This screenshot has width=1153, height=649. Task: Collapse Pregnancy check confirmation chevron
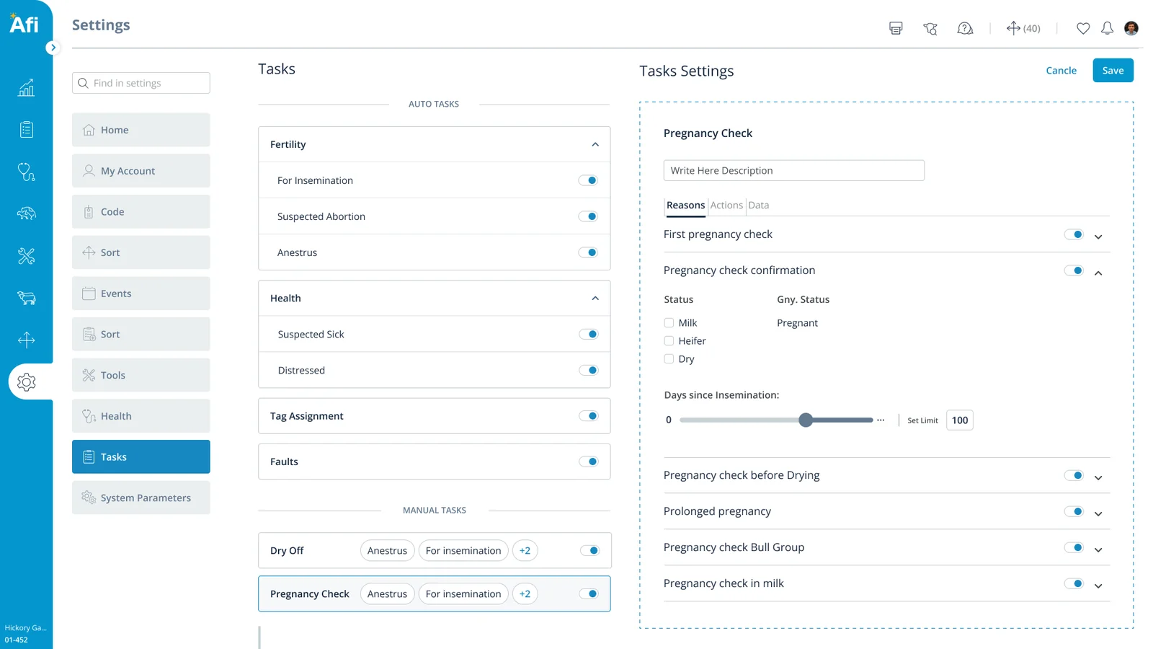(x=1098, y=273)
